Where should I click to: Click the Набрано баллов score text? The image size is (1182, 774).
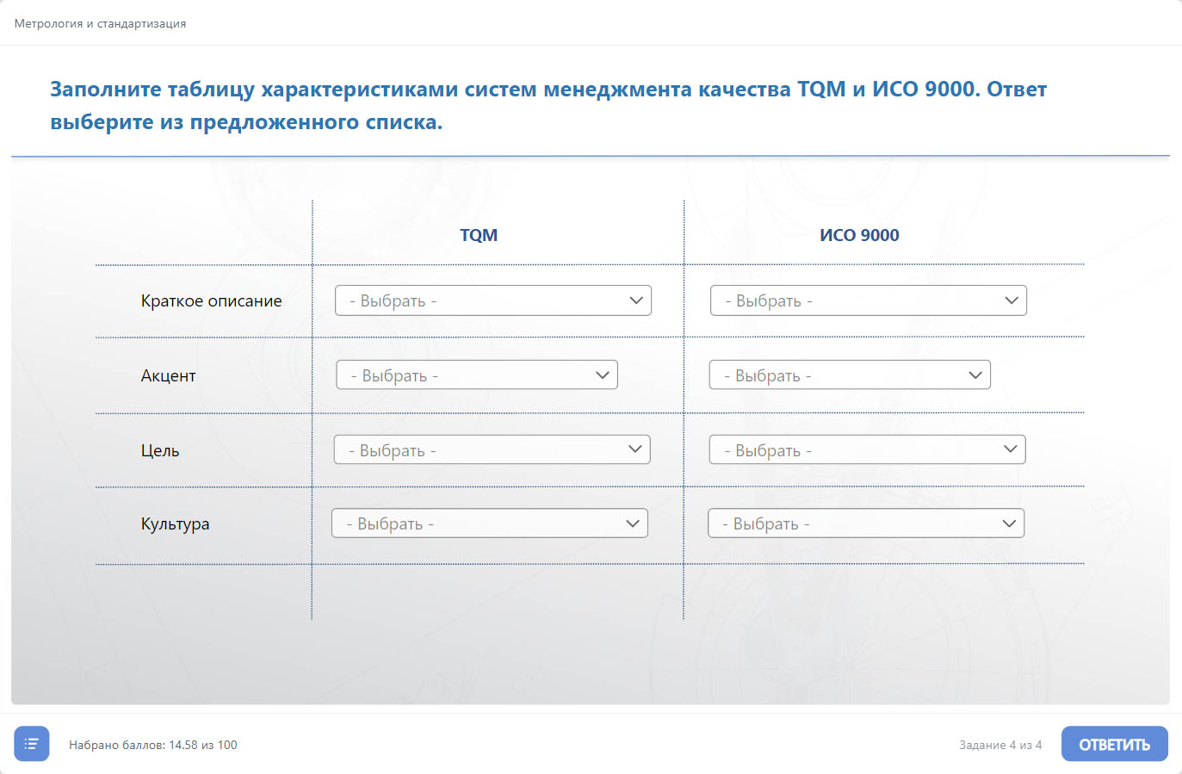coord(152,745)
